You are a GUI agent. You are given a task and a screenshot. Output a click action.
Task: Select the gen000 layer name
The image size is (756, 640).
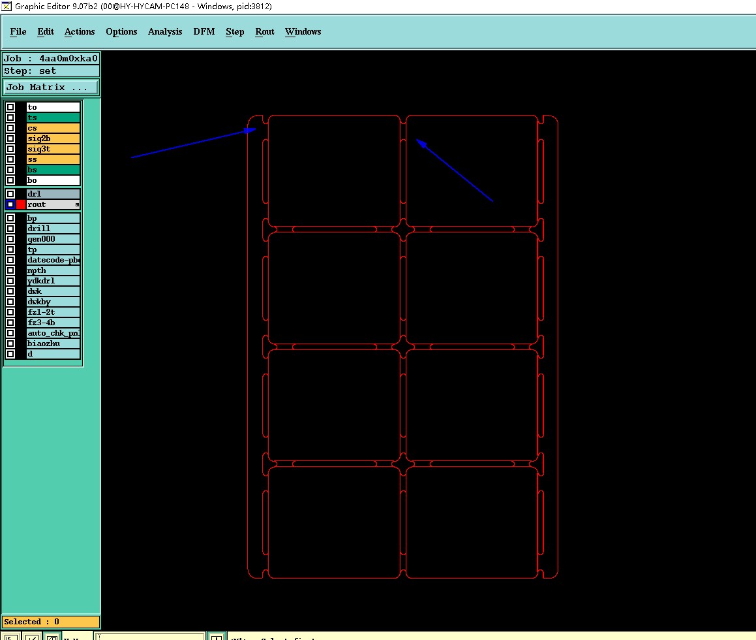coord(53,239)
